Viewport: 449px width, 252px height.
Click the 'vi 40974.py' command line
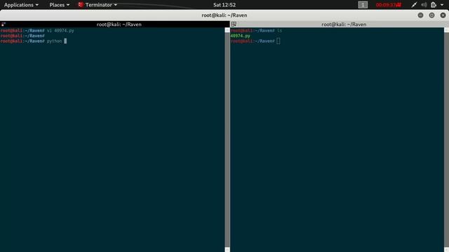37,31
